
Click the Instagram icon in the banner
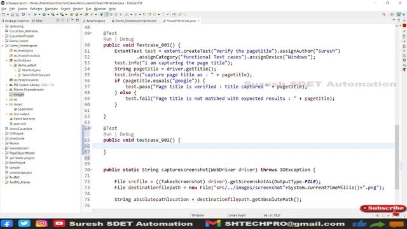(x=41, y=224)
